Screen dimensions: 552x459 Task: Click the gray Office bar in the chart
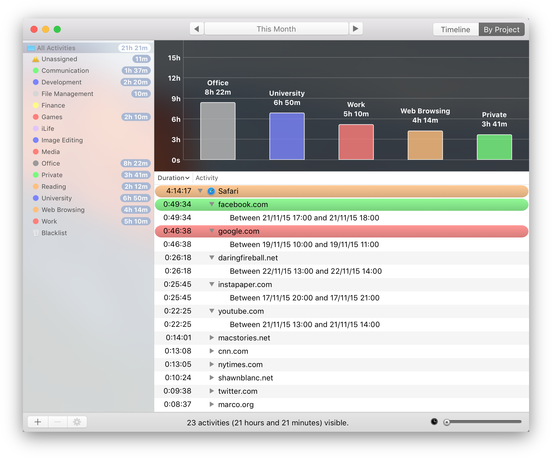218,131
